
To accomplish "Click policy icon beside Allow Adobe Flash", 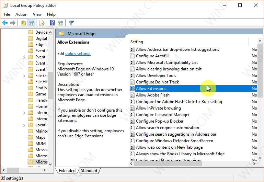I will [x=132, y=95].
